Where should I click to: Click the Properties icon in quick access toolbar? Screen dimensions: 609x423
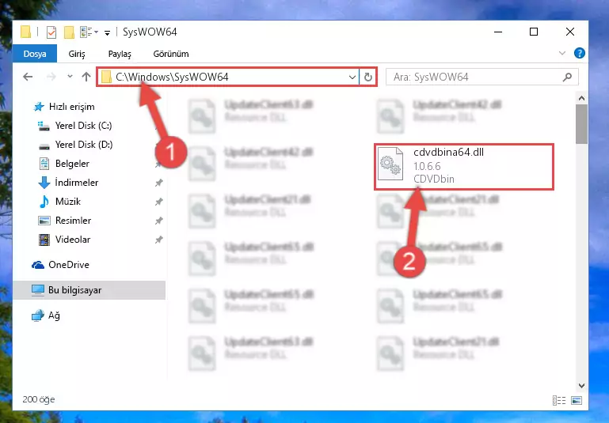[x=51, y=32]
